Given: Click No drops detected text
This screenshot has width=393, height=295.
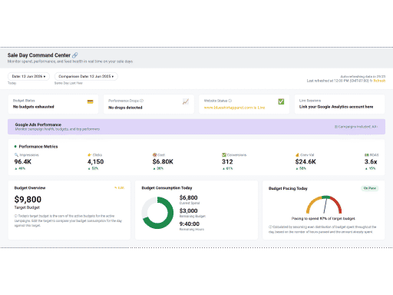Looking at the screenshot, I should click(x=125, y=108).
